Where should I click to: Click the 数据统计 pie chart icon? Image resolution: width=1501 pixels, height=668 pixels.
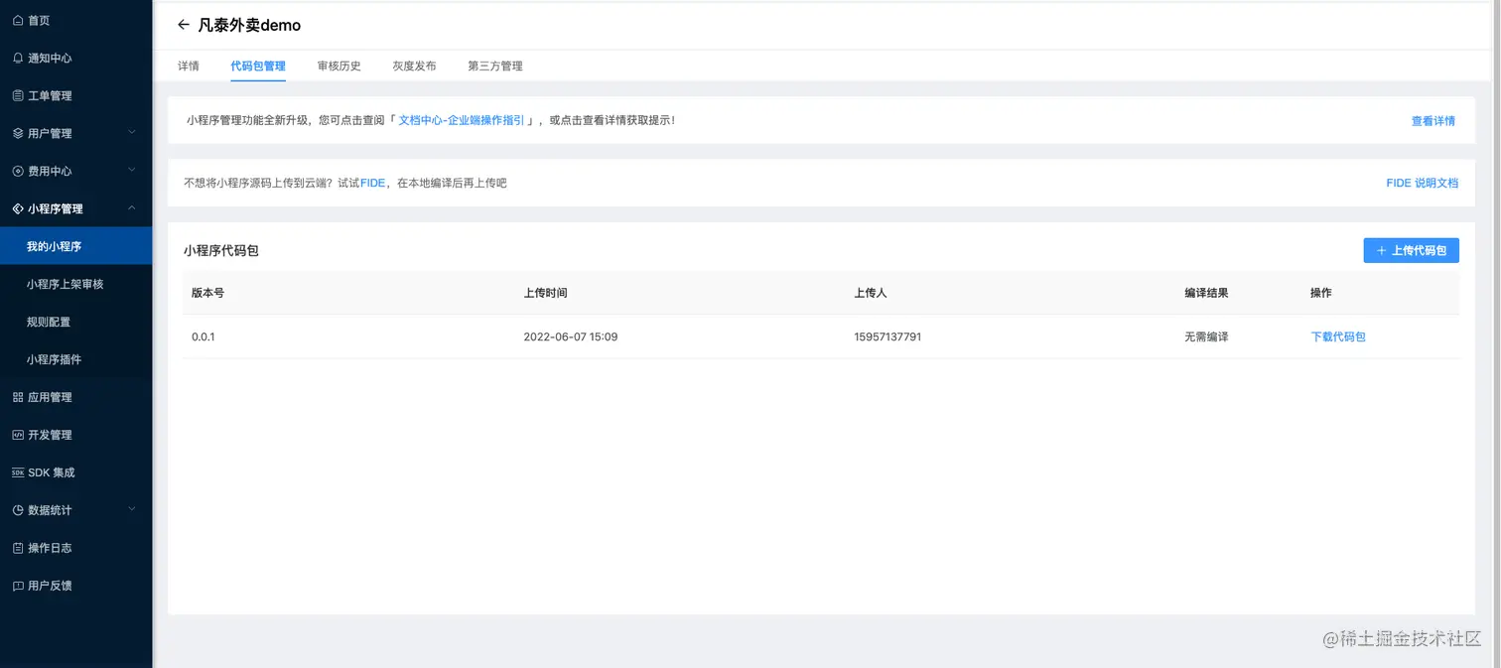[18, 510]
